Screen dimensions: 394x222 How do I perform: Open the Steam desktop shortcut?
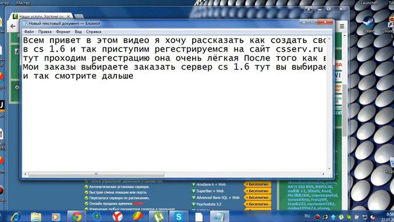pos(369,25)
